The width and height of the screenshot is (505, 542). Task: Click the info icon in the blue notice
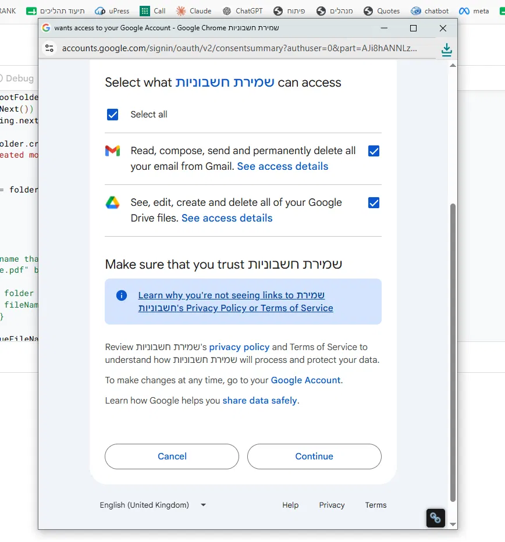[122, 295]
